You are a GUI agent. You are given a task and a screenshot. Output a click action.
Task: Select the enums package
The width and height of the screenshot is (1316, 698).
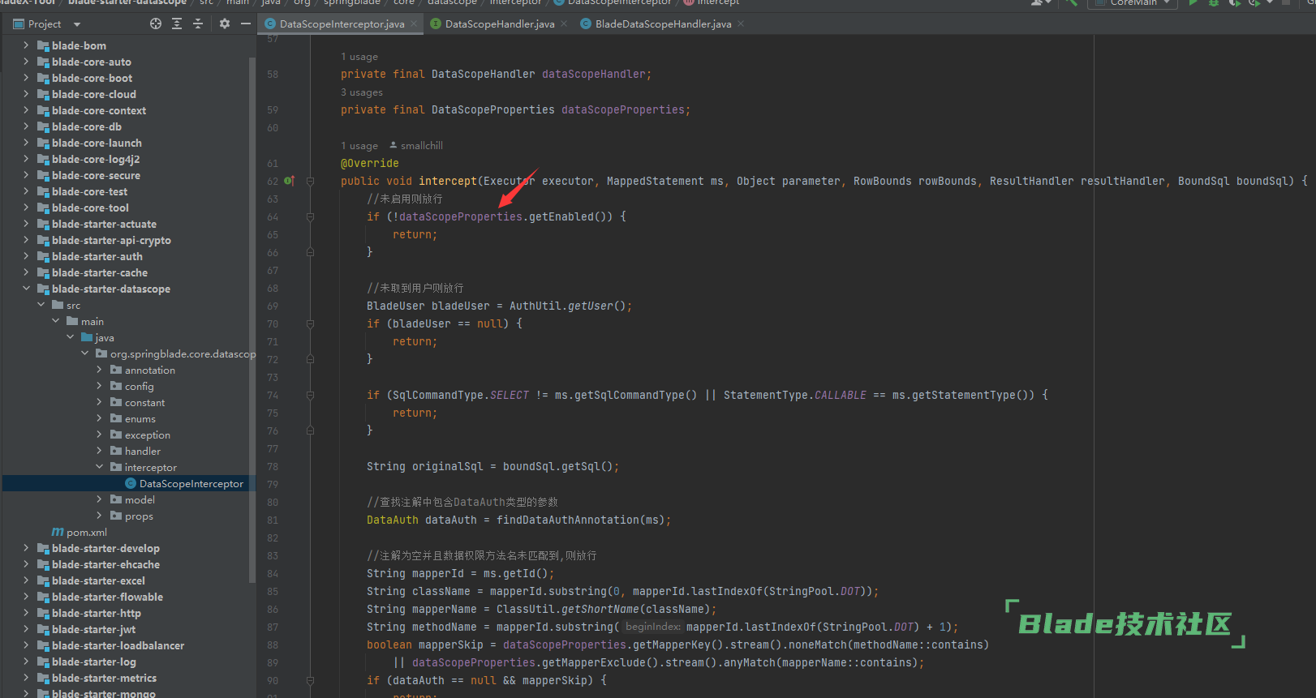coord(140,419)
